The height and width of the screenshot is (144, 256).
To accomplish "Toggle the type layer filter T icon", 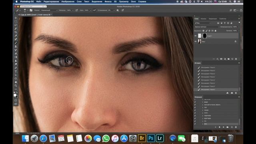I will pos(225,23).
